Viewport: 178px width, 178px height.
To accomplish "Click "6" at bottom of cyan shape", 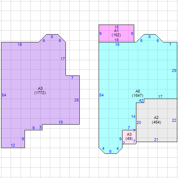I will (110, 151).
